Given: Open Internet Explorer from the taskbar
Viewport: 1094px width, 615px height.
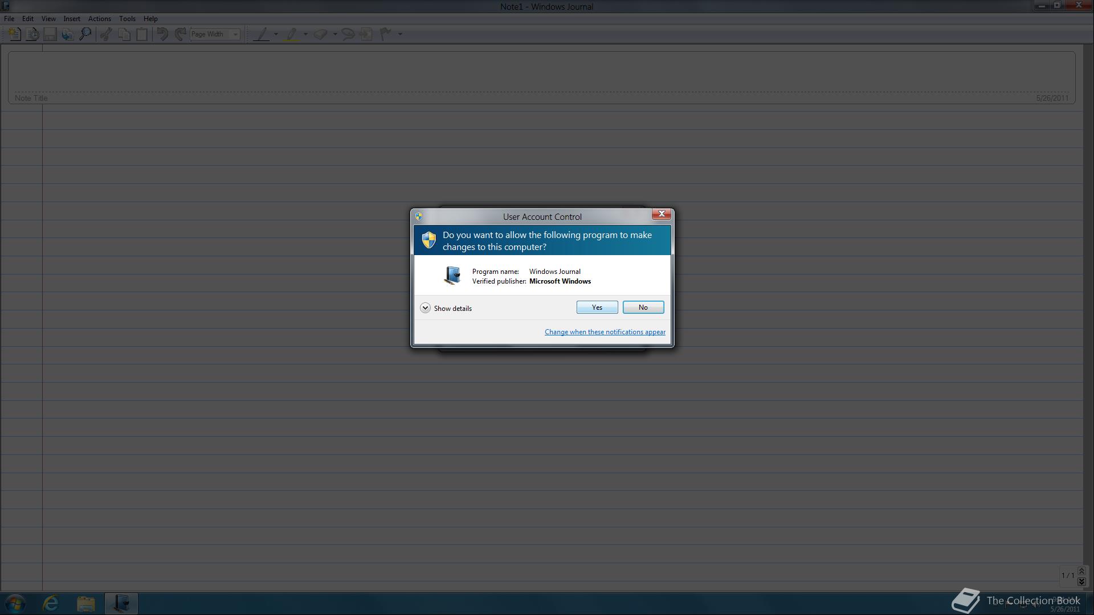Looking at the screenshot, I should point(51,603).
